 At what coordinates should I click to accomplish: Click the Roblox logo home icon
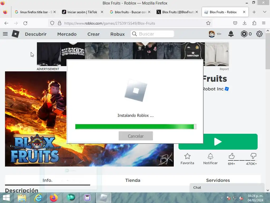tap(15, 34)
